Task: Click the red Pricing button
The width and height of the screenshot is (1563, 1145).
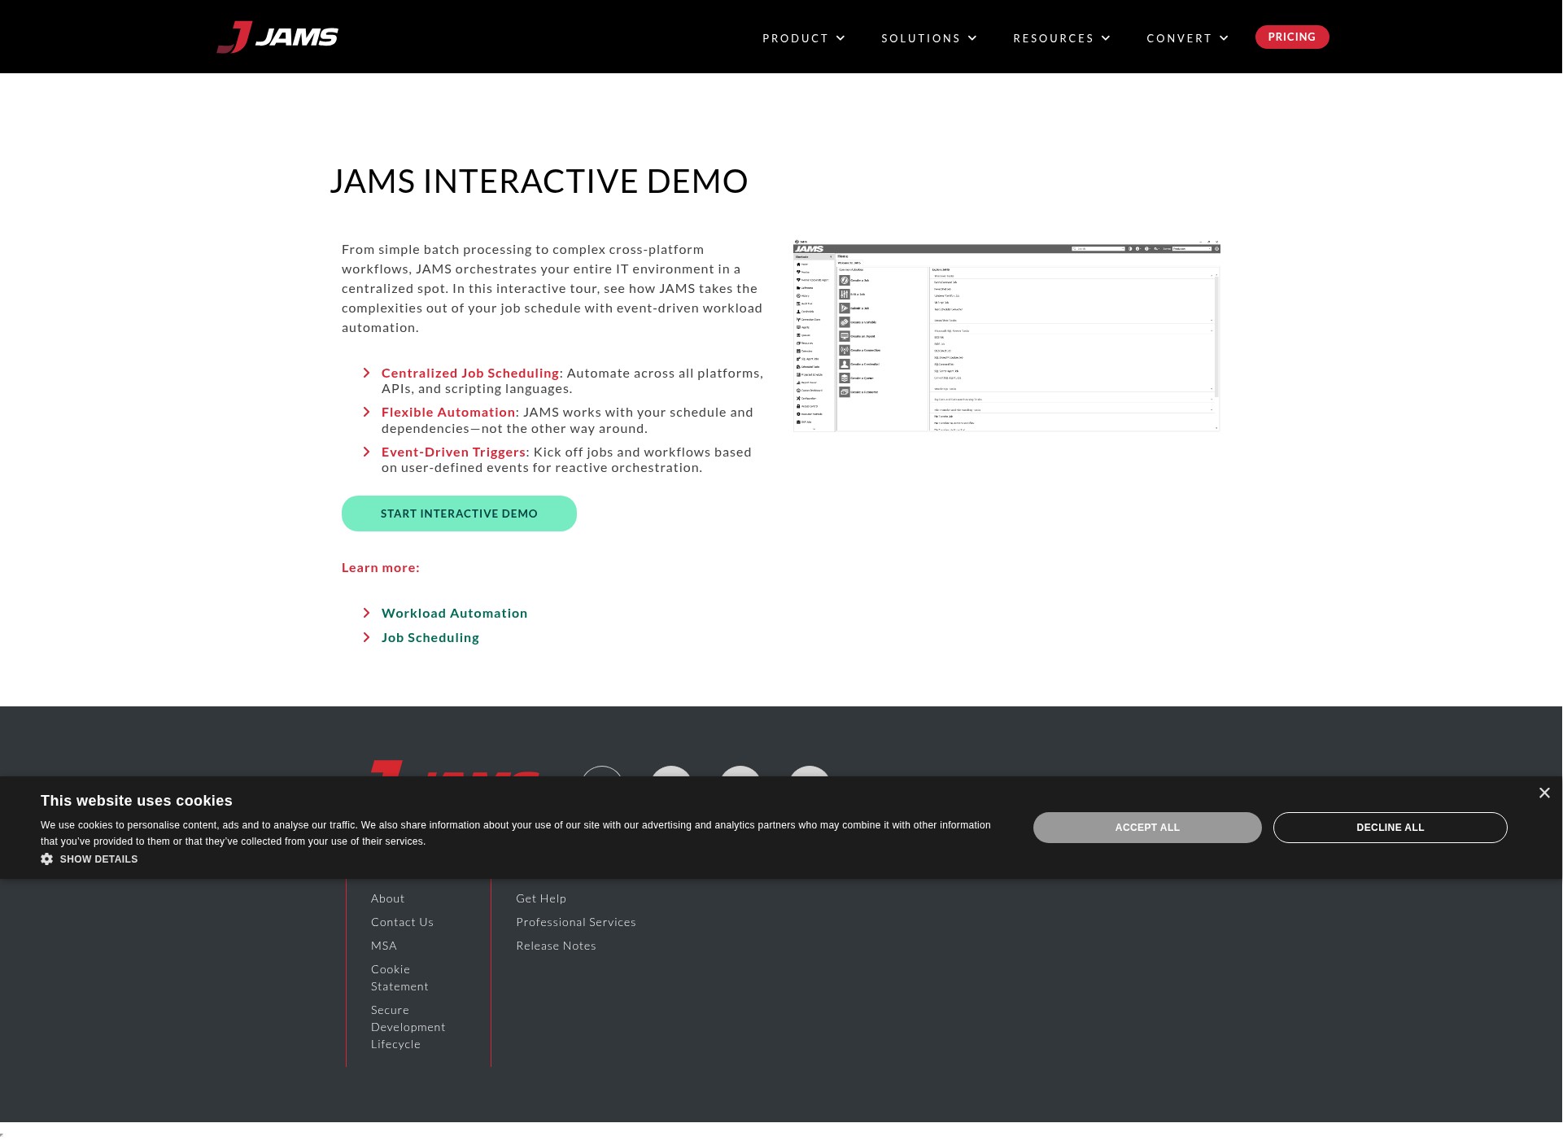Action: [1292, 37]
